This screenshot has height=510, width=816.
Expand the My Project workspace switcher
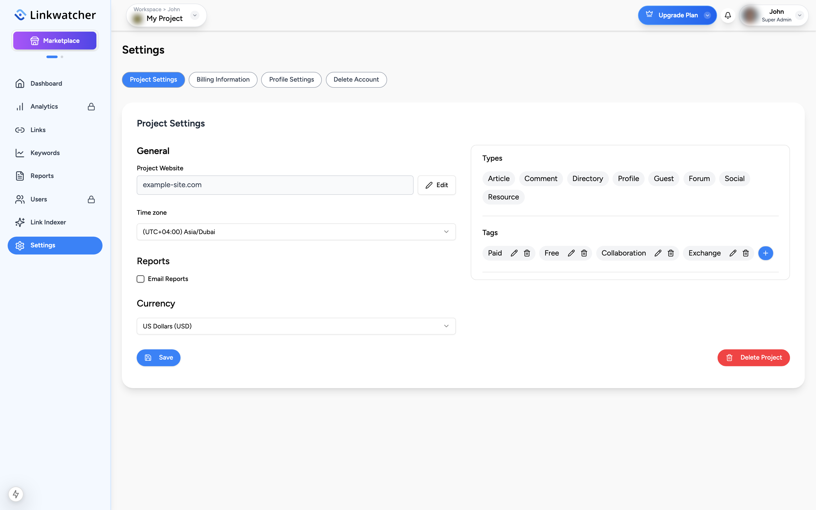(x=195, y=15)
